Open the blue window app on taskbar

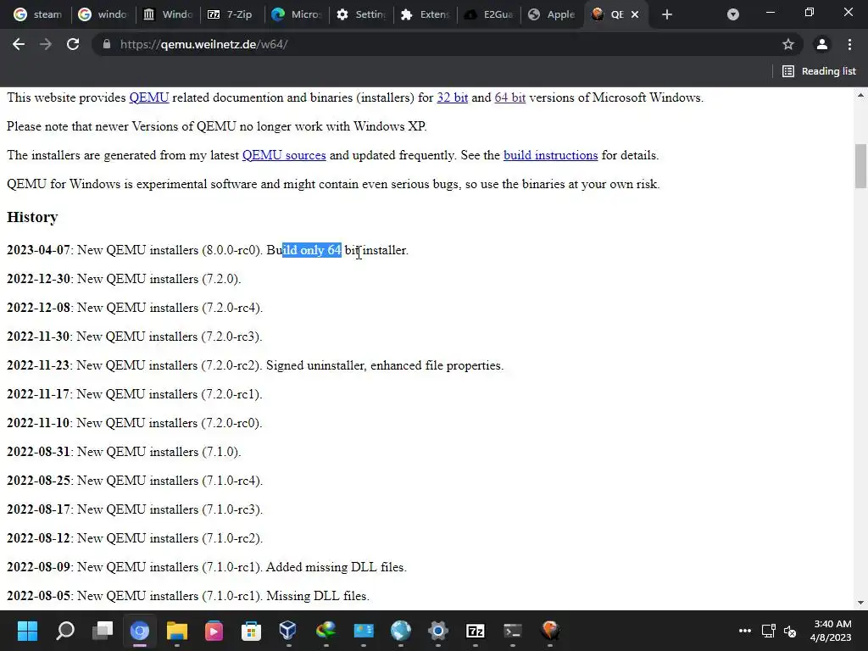pyautogui.click(x=364, y=631)
